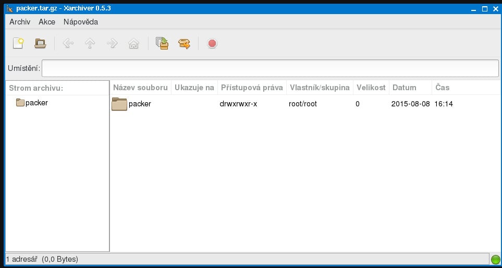Click the packer folder icon in archive tree
Screen dimensions: 502x268
point(20,103)
